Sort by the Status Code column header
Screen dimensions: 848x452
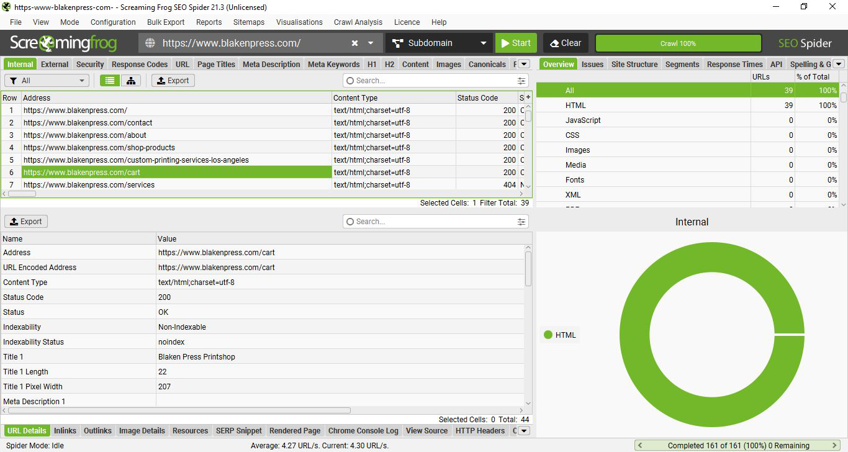click(x=487, y=98)
